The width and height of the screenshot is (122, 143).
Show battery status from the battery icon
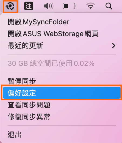tap(70, 6)
